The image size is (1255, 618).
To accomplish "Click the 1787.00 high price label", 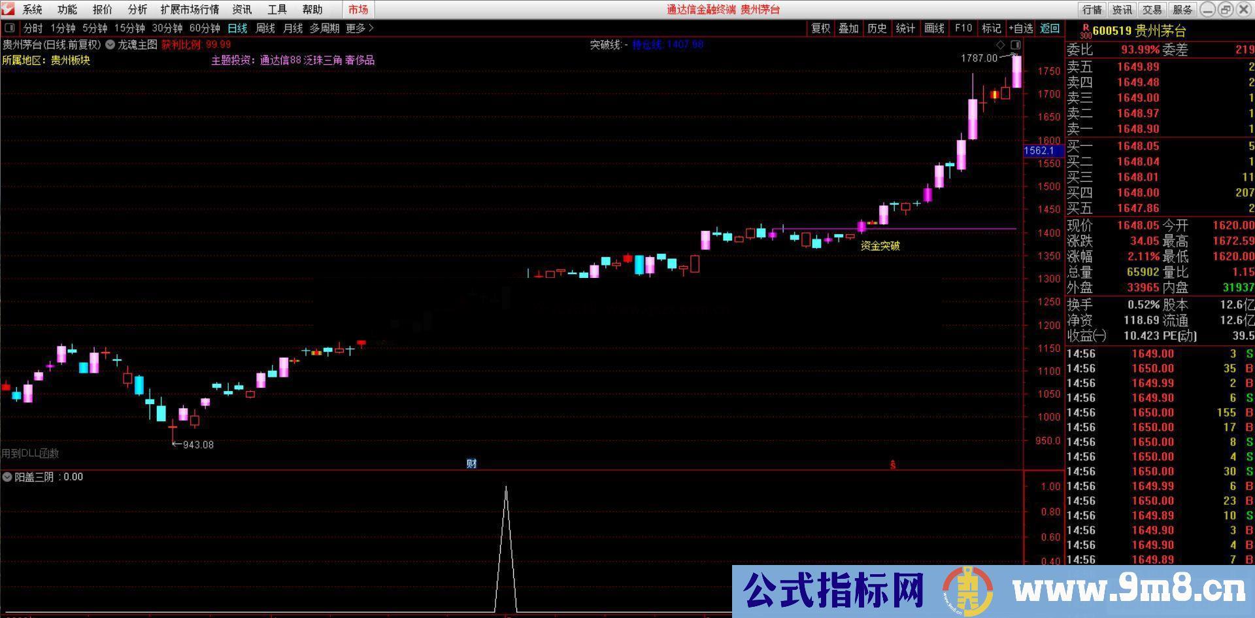I will pos(979,58).
